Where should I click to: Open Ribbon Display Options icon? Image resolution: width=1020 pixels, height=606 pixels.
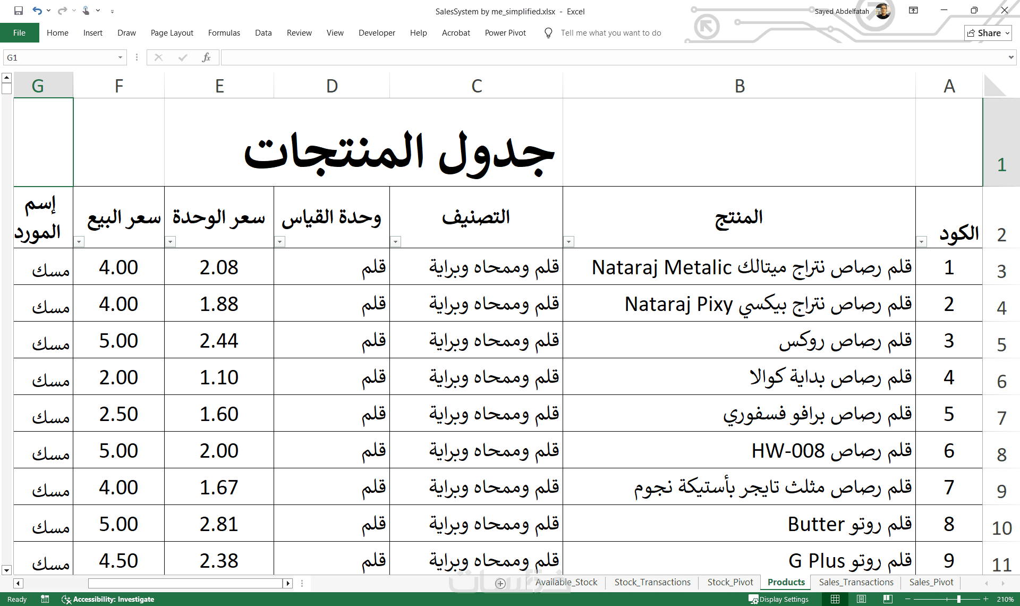(913, 11)
